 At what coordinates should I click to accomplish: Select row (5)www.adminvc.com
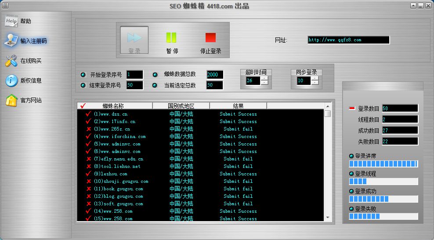(200, 144)
